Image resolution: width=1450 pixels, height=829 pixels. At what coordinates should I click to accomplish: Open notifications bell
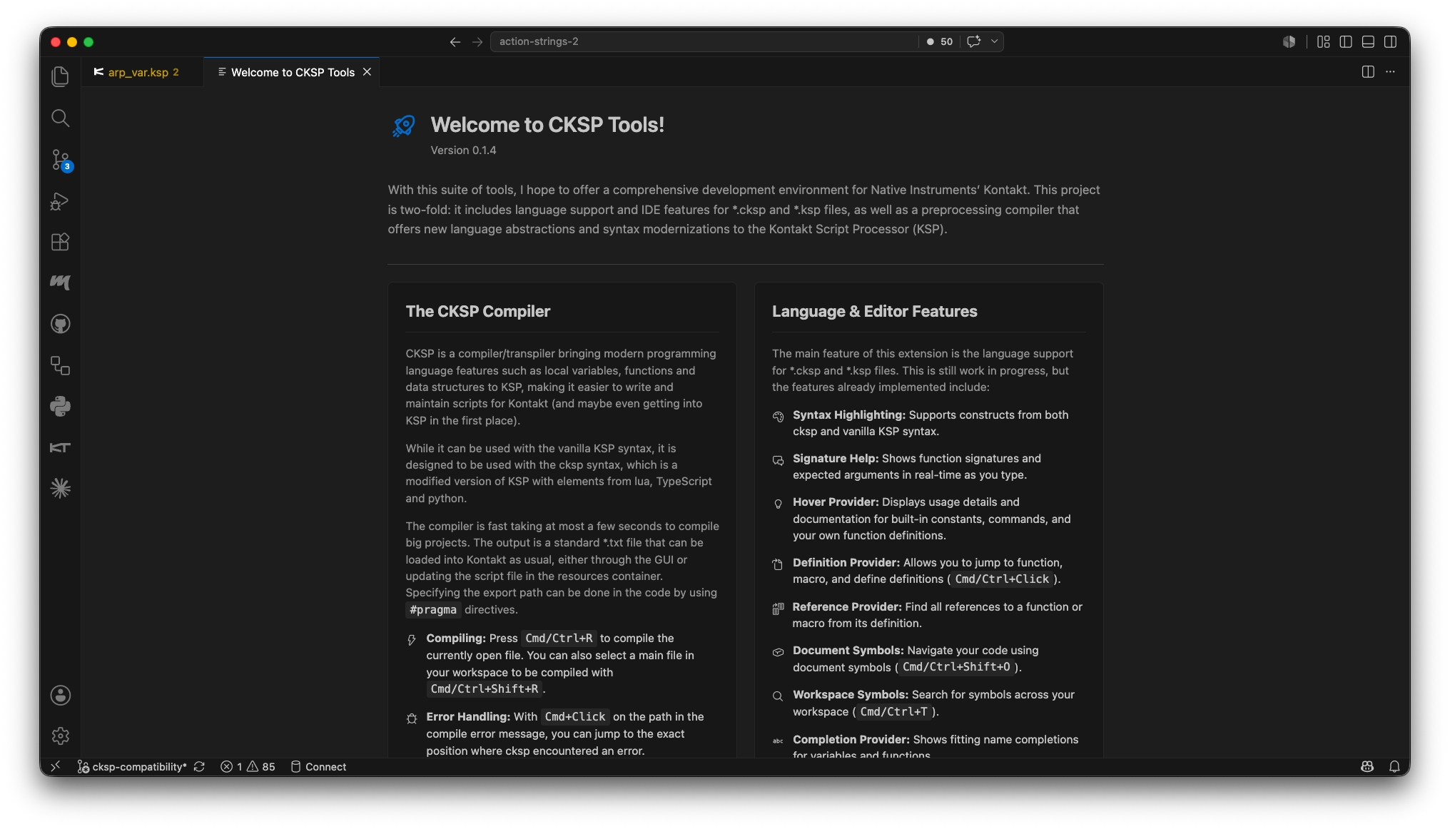tap(1394, 767)
